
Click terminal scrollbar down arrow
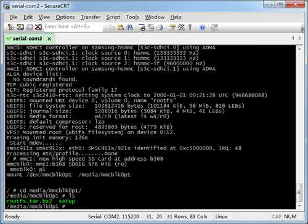pos(299,206)
